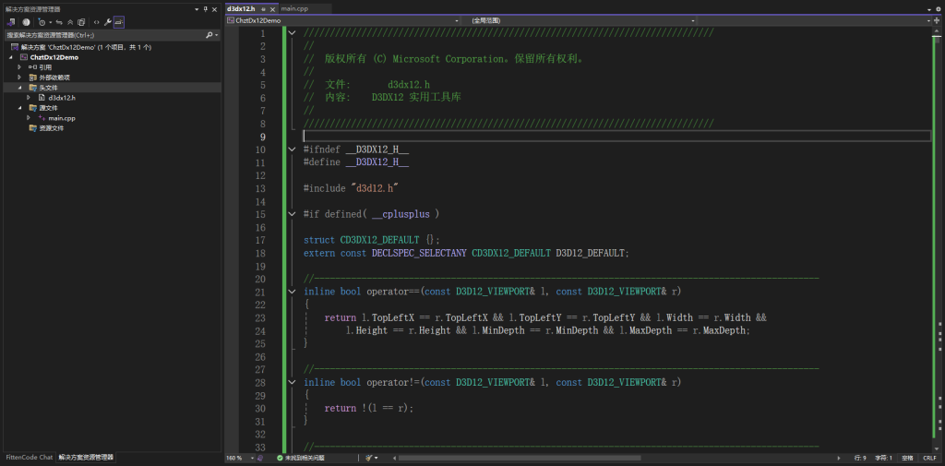Viewport: 945px width, 466px height.
Task: Click the pending changes filter clock icon
Action: pos(42,21)
